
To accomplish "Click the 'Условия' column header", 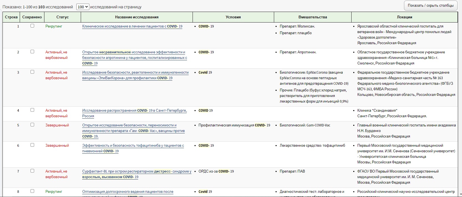I will [x=233, y=17].
